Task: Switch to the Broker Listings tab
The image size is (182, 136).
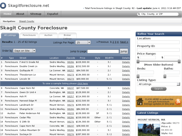Action: [67, 35]
